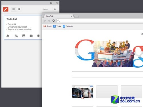The height and width of the screenshot is (107, 143).
Task: Select the New Tab browser tab
Action: click(58, 16)
